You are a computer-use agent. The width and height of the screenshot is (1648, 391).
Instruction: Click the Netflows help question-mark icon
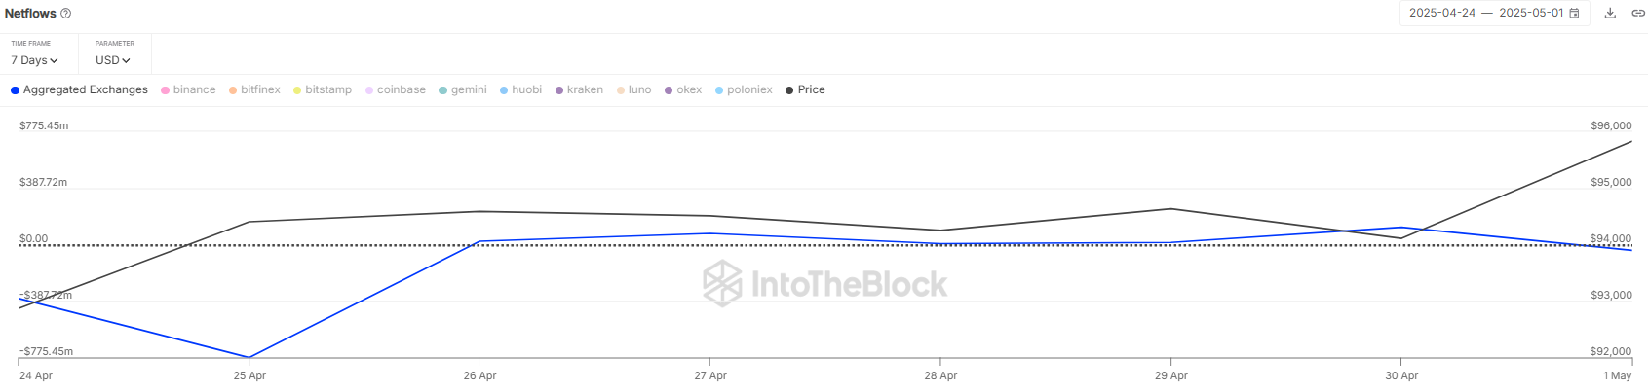66,14
